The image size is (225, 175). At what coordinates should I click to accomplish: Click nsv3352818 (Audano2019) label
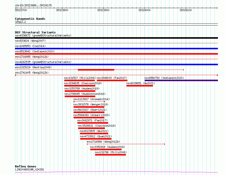(x=107, y=147)
